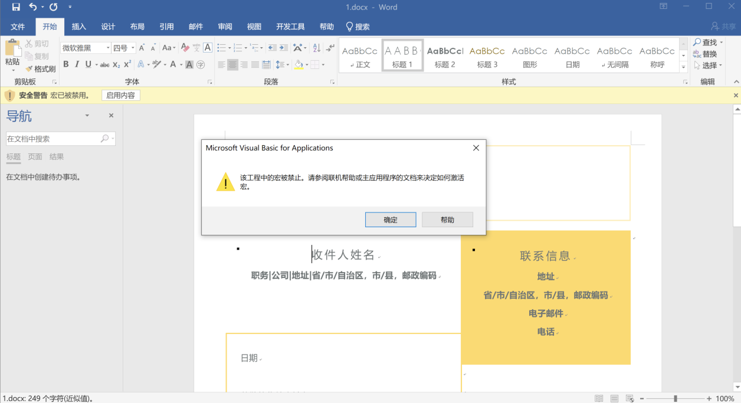Align text to the right
Screen dimensions: 741x403
(x=244, y=64)
